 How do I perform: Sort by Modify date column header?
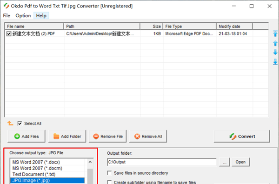click(234, 26)
